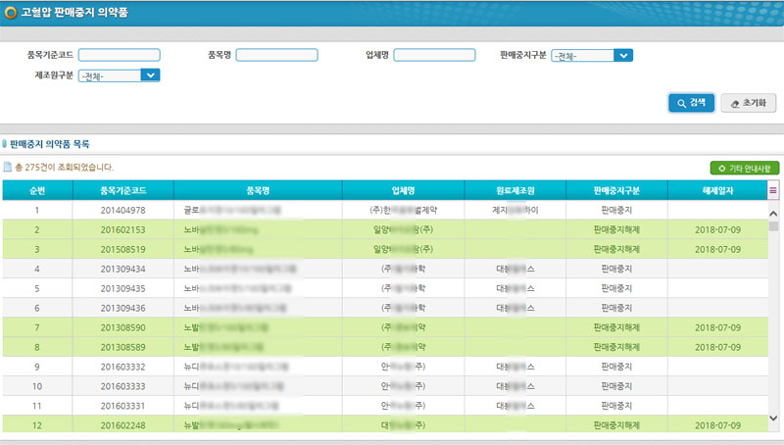Open the 기타 안내사항 notice button
The height and width of the screenshot is (445, 784).
pyautogui.click(x=745, y=168)
